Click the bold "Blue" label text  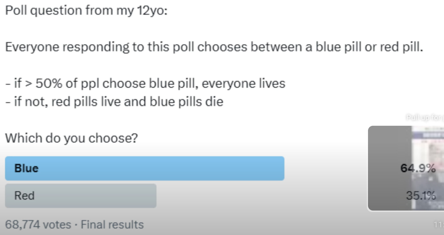(26, 168)
